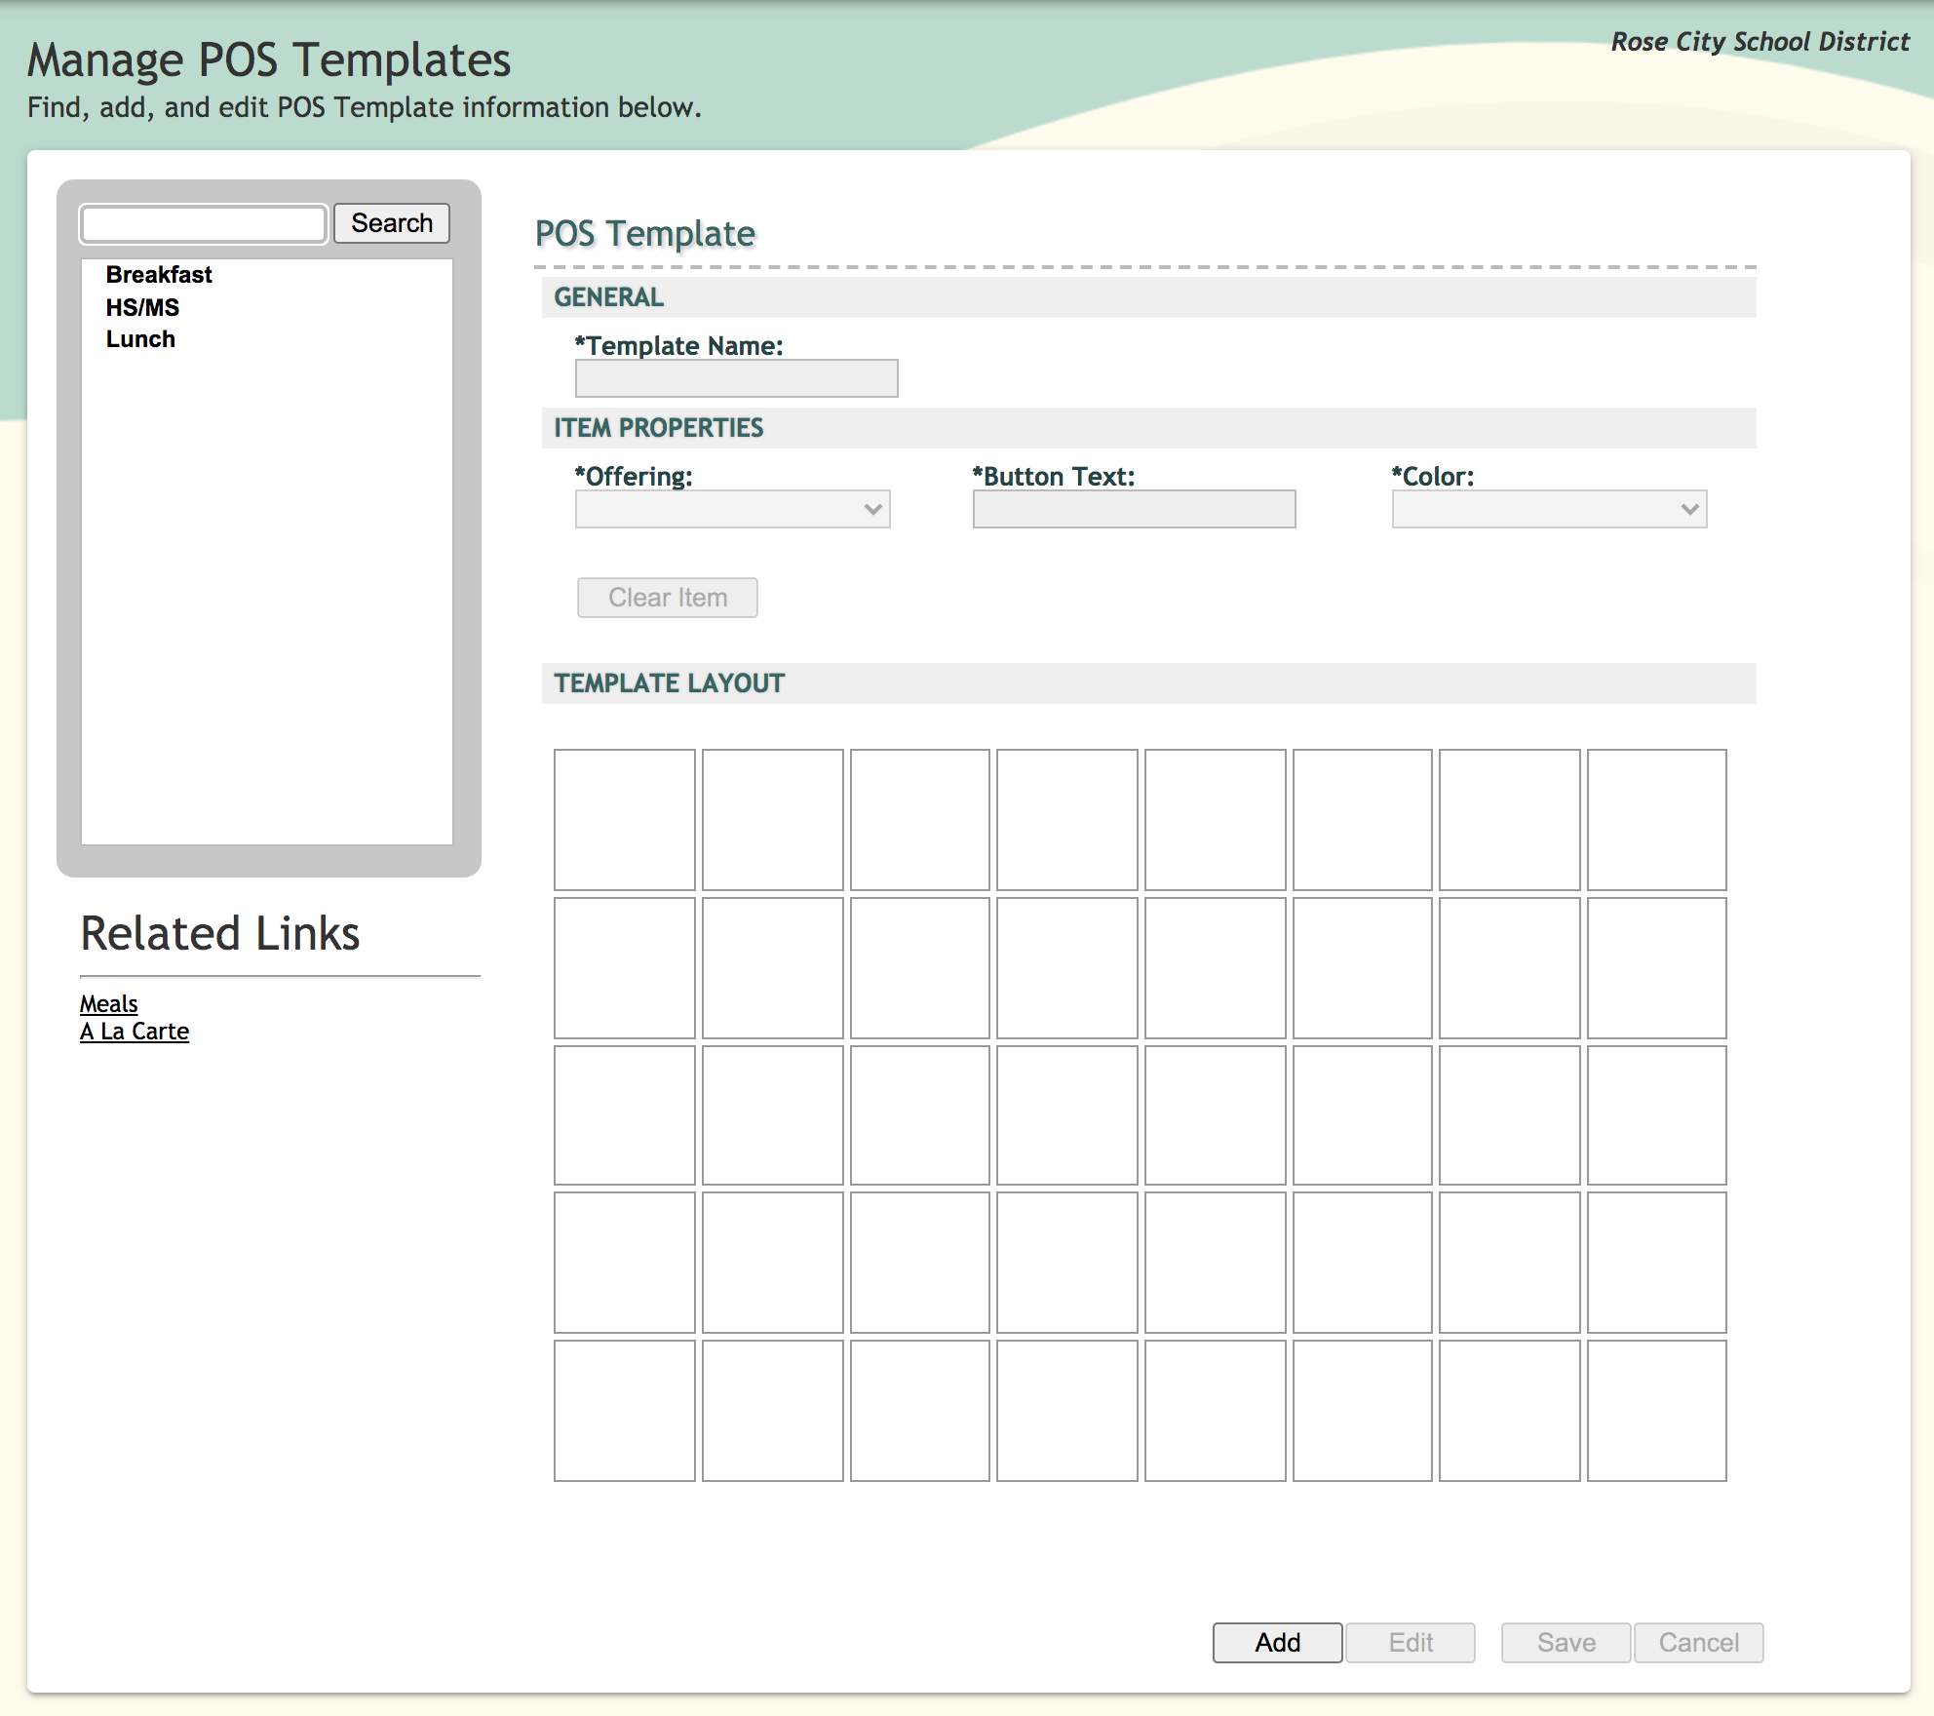Viewport: 1934px width, 1716px height.
Task: Select the bottom-left template layout cell
Action: click(625, 1411)
